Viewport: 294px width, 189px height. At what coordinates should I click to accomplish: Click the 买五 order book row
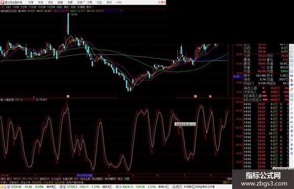pos(266,52)
